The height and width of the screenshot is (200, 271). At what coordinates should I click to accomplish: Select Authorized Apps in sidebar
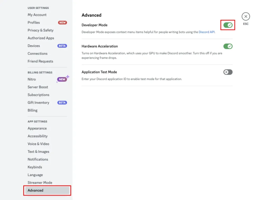pos(41,38)
